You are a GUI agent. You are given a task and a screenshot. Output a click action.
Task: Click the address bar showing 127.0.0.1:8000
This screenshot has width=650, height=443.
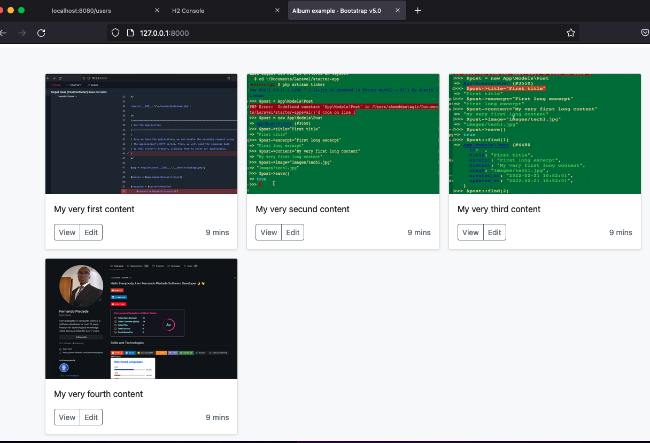click(342, 33)
